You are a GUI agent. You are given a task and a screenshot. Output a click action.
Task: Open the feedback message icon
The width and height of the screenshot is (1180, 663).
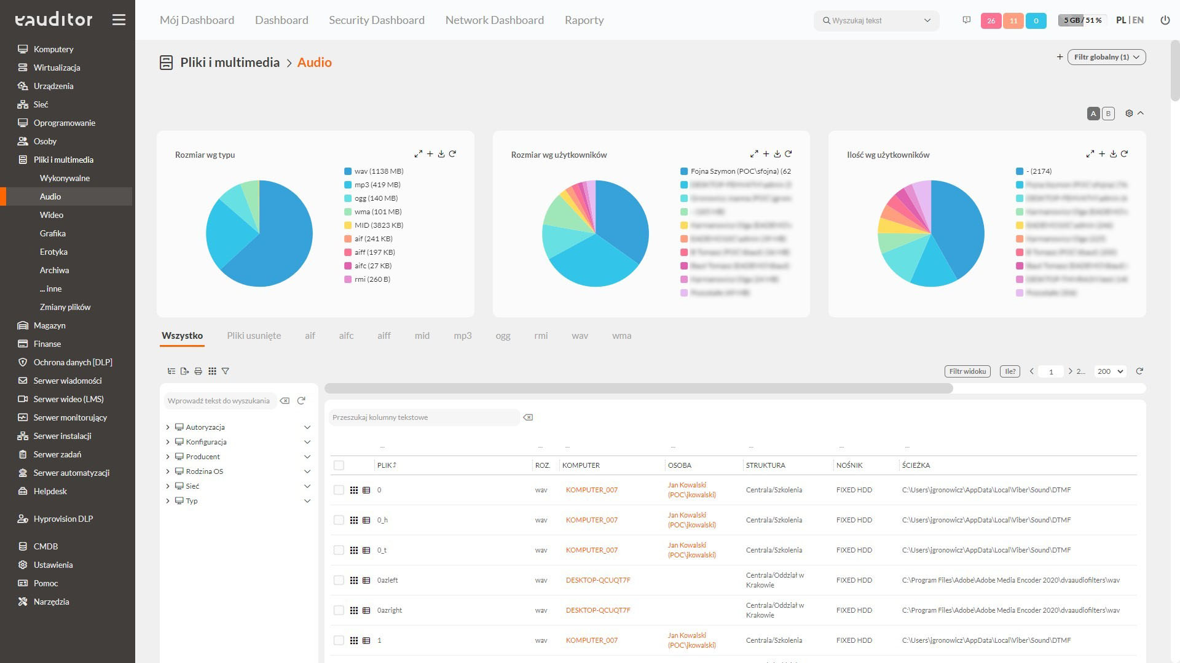click(x=966, y=20)
